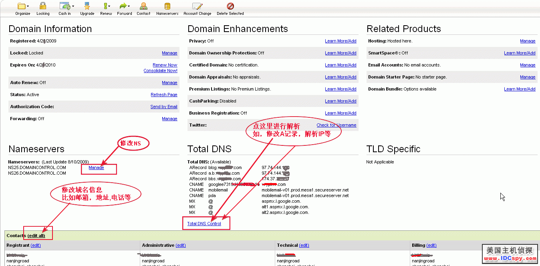Open the Organize folder icon
540x266 pixels.
21,6
